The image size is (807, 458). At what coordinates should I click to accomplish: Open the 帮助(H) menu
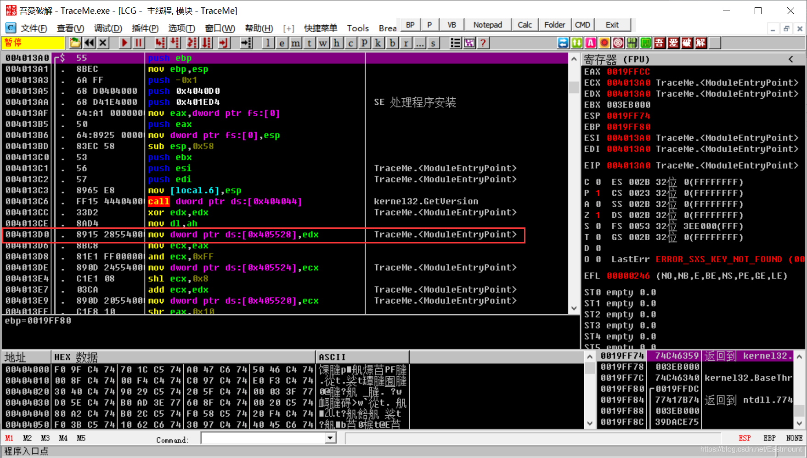click(259, 28)
